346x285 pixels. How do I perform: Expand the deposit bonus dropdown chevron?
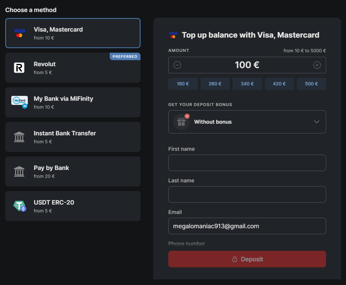(x=316, y=122)
